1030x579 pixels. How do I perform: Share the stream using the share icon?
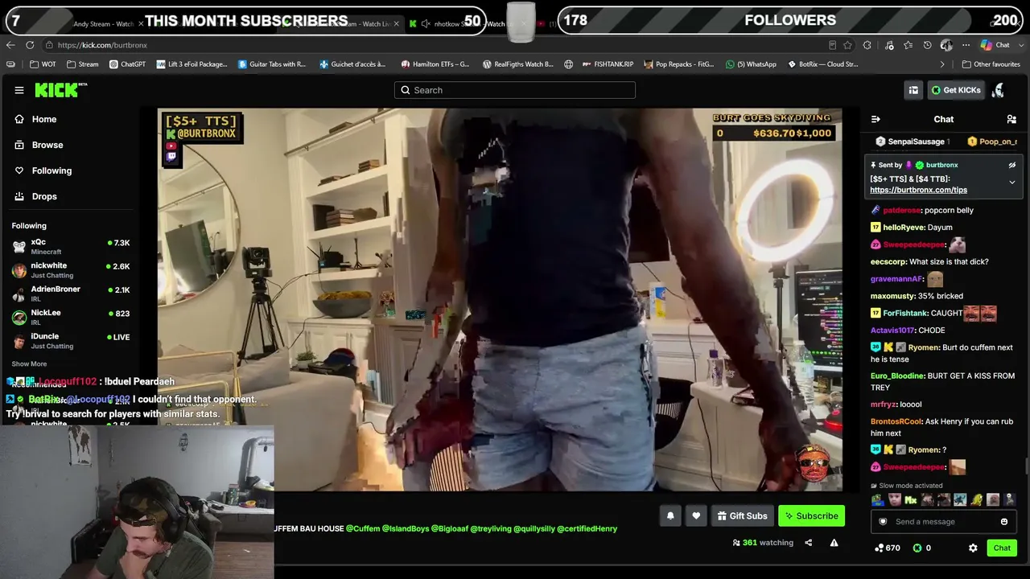pyautogui.click(x=809, y=543)
